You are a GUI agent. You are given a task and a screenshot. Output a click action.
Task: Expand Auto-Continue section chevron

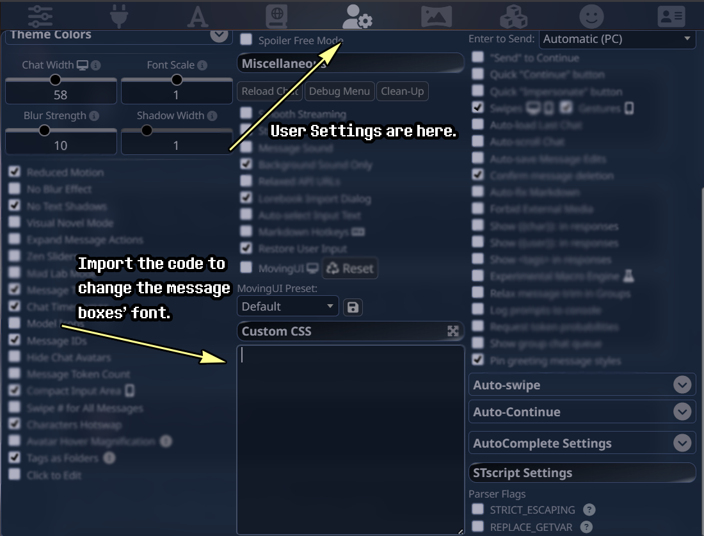click(682, 412)
